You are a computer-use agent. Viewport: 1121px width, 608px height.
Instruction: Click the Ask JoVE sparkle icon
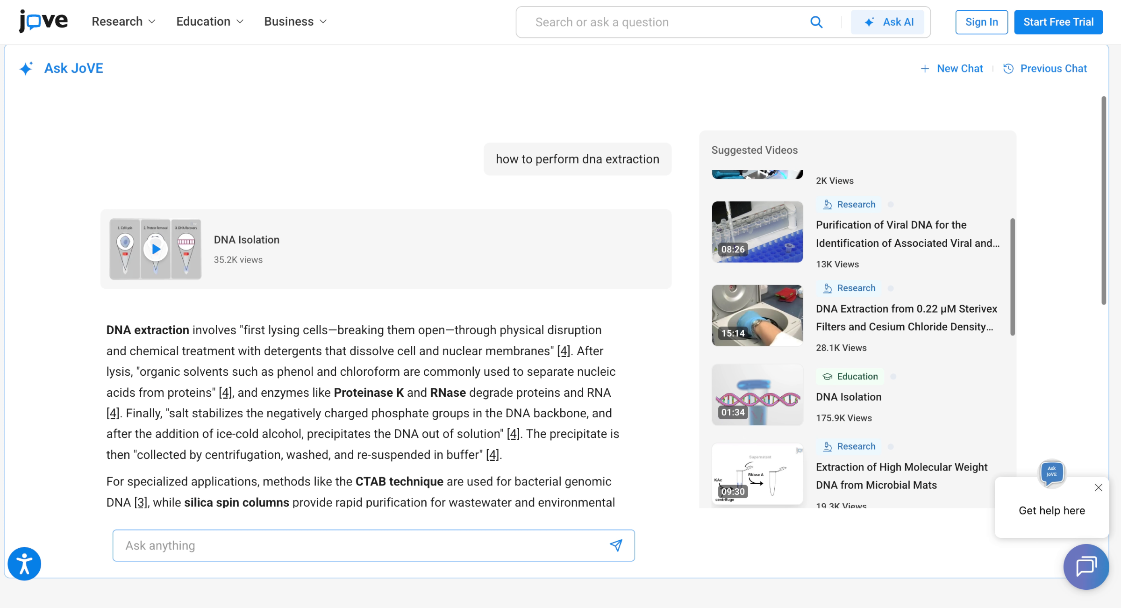pos(26,68)
